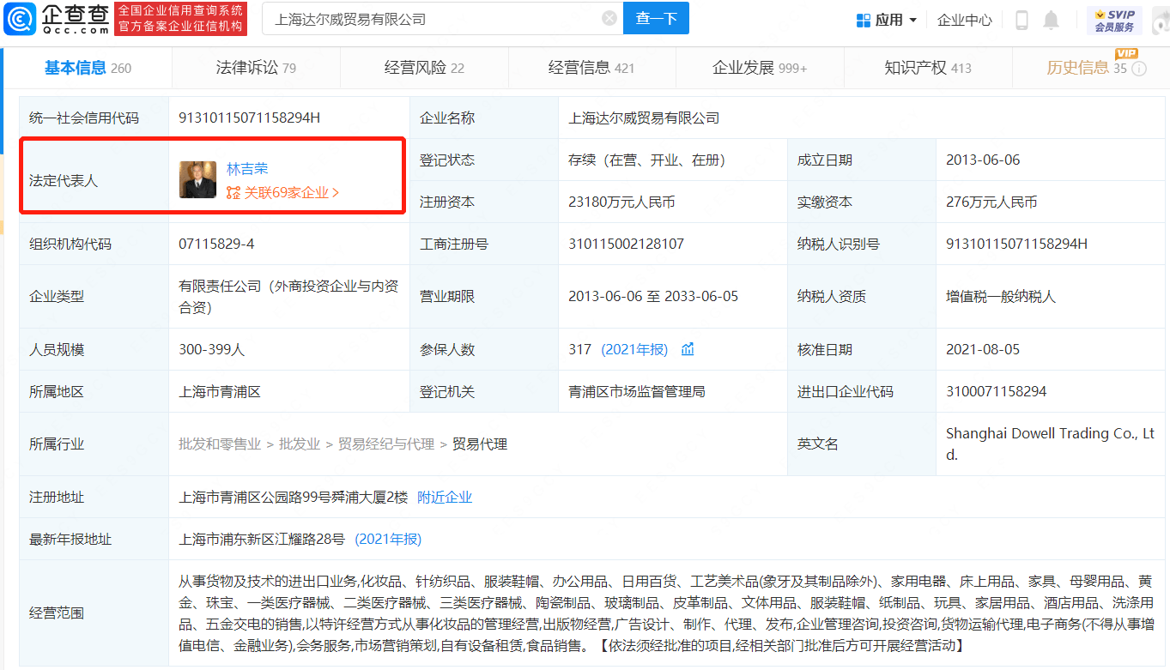Screen dimensions: 1170x670
Task: Click company type 有限责任公司（外商投资企业与内资合资）
Action: 288,296
